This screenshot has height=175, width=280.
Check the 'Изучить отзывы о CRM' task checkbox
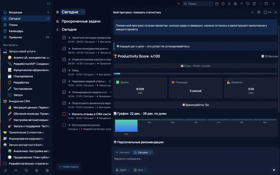[x=64, y=114]
